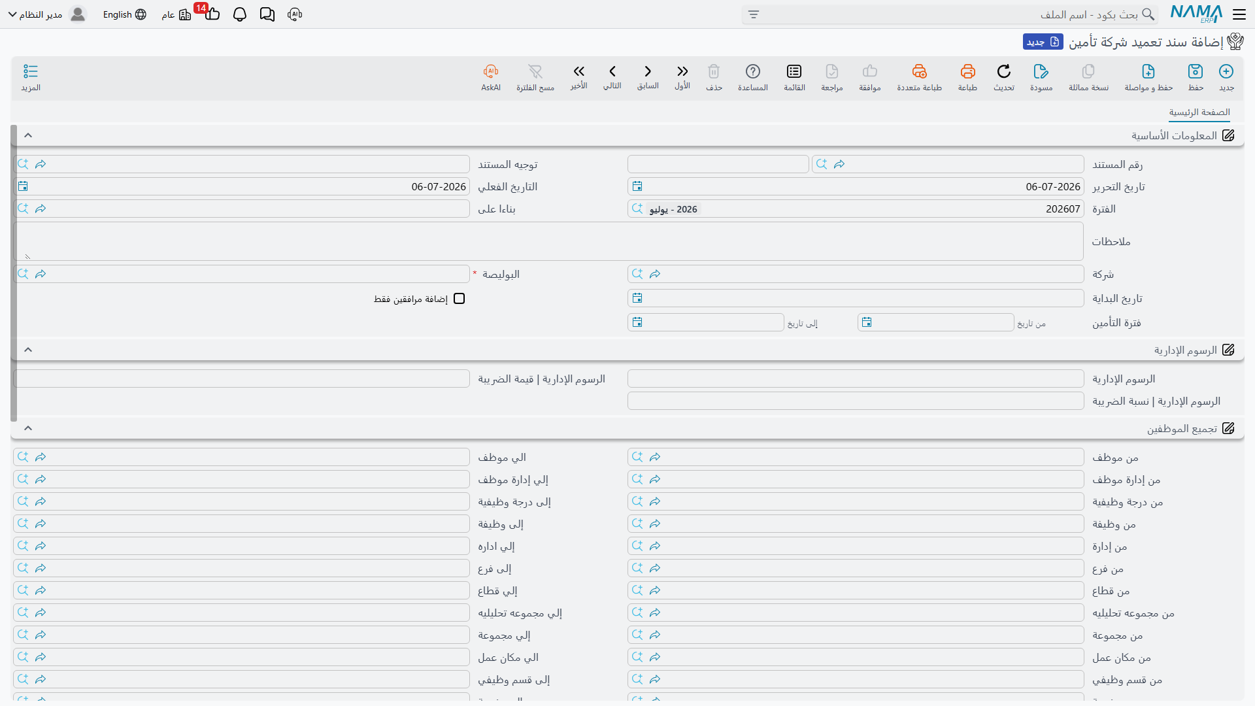Open the List (القائمة) view icon
The height and width of the screenshot is (706, 1255).
794,71
